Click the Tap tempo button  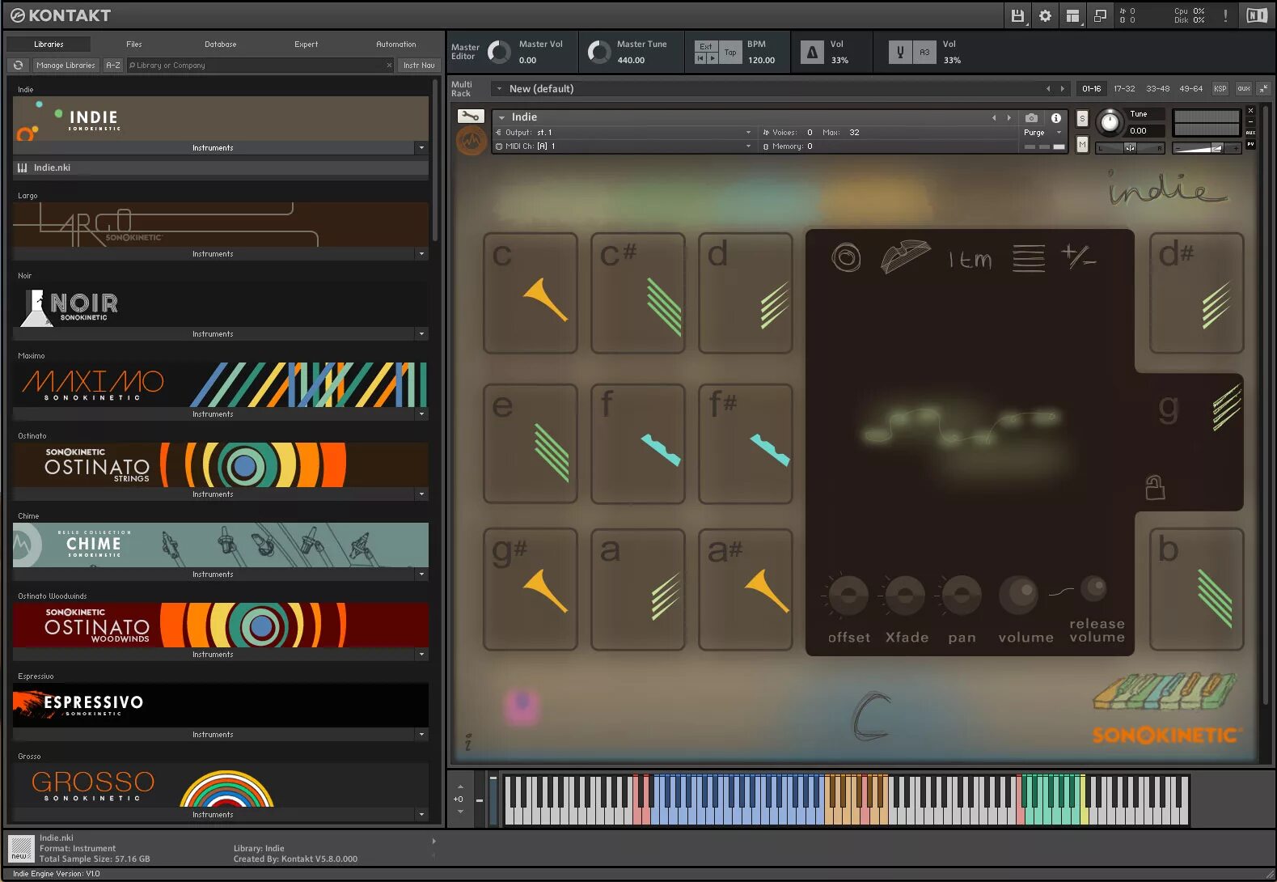coord(730,53)
